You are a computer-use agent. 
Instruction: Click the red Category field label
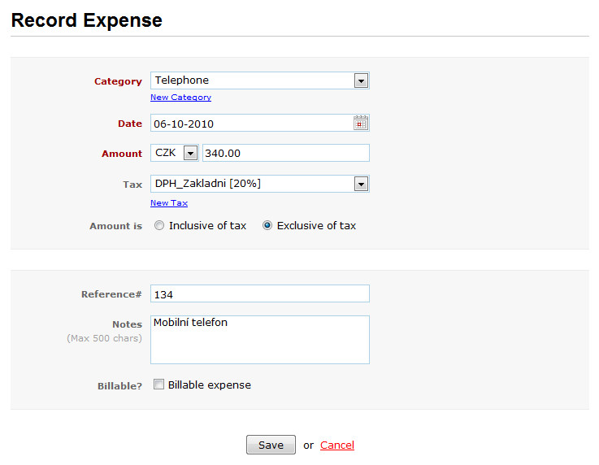[118, 81]
